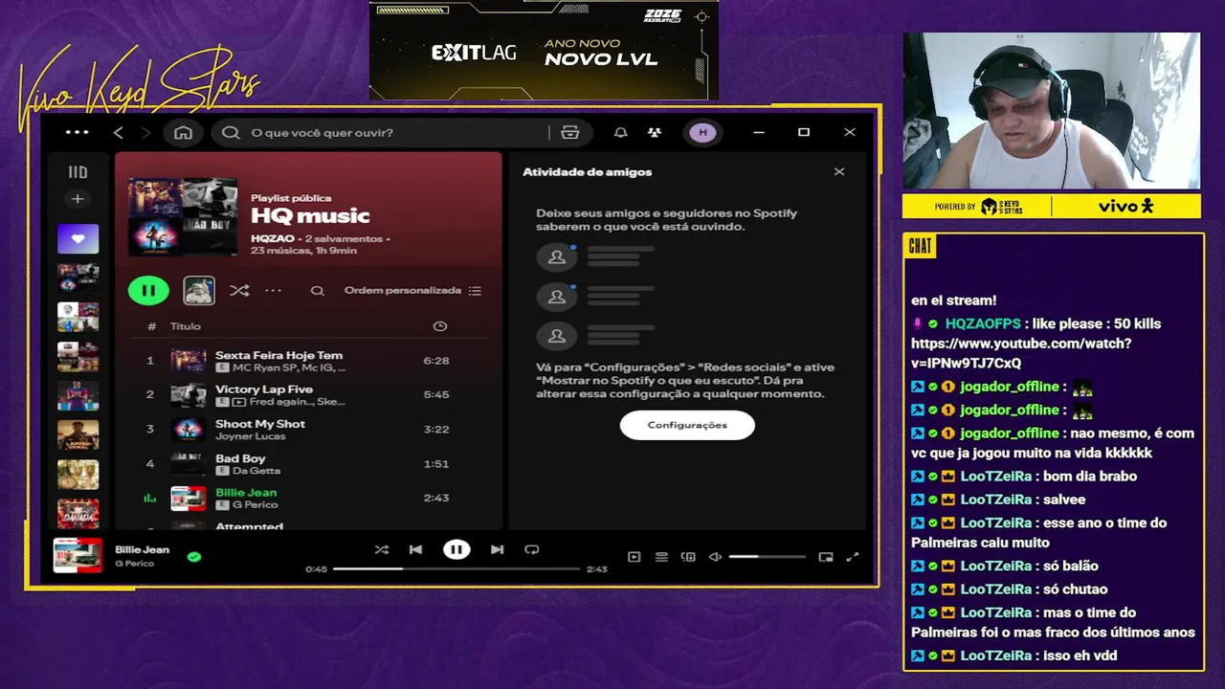This screenshot has height=689, width=1225.
Task: Collapse Your Library sidebar icon
Action: 78,172
